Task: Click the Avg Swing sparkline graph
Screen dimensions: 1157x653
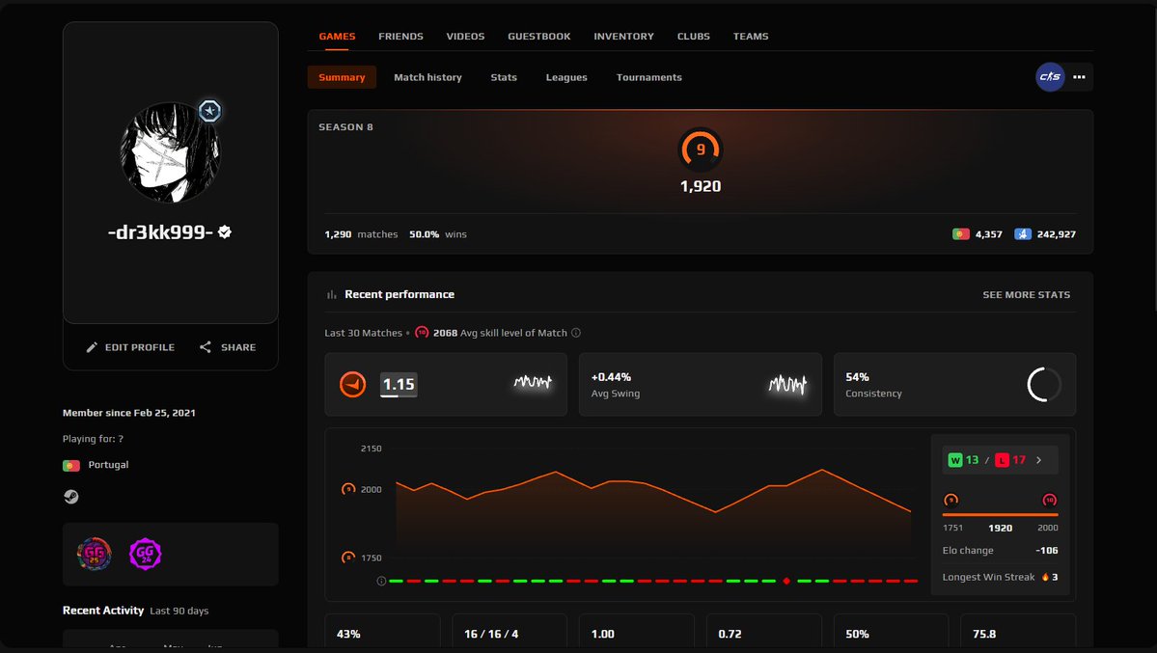Action: (x=787, y=384)
